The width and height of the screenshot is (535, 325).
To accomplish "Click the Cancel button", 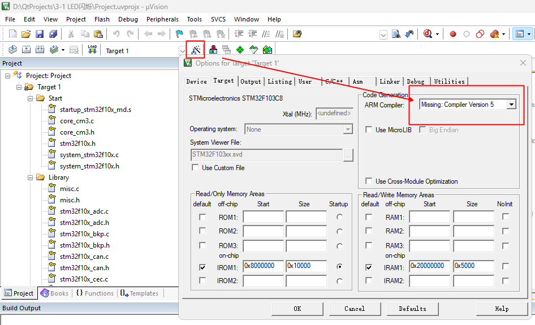I will (x=355, y=309).
